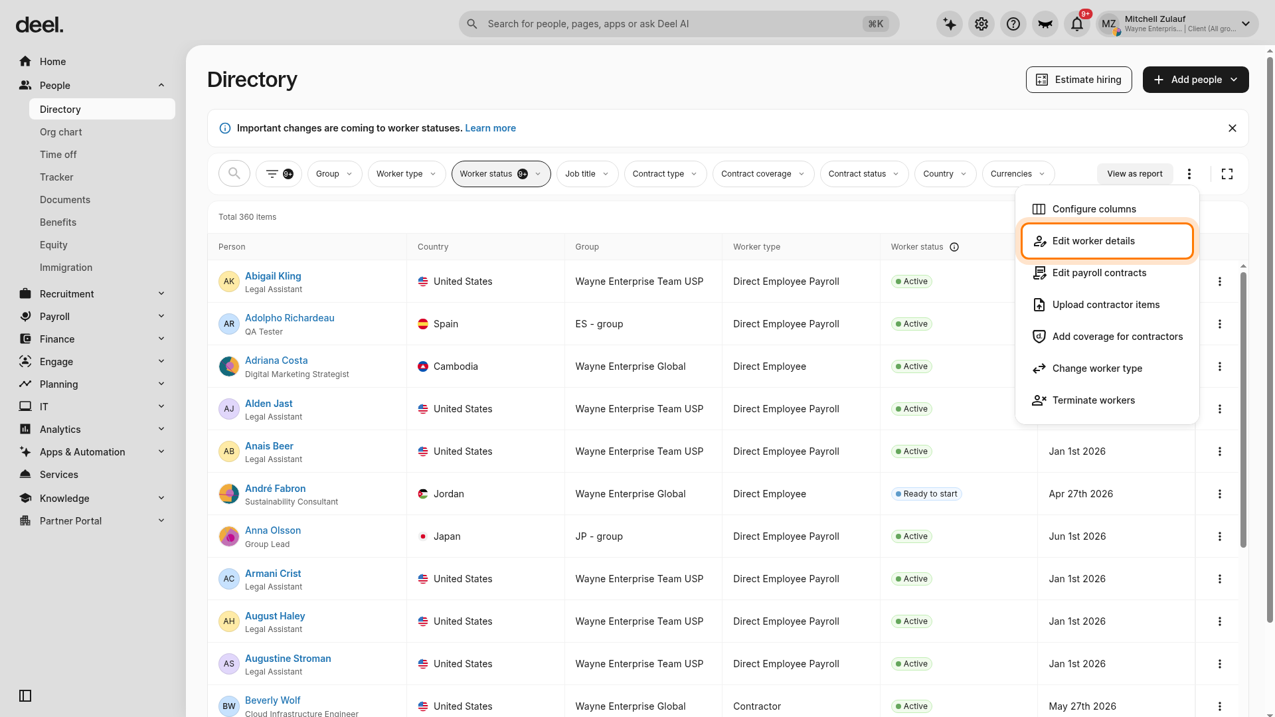Open Beverly Wolf profile link
The height and width of the screenshot is (717, 1275).
272,700
